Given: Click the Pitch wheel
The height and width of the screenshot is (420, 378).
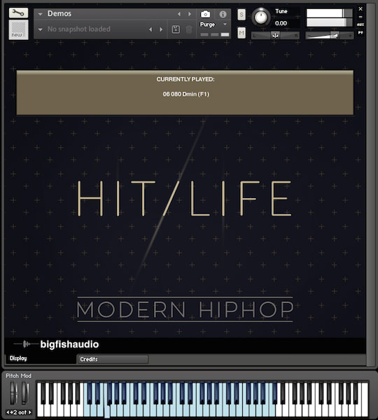Looking at the screenshot, I should pos(13,393).
